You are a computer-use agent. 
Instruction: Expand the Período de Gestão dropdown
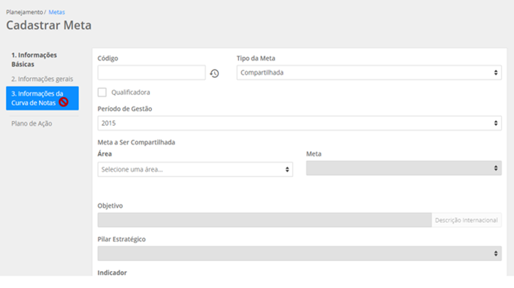point(299,123)
